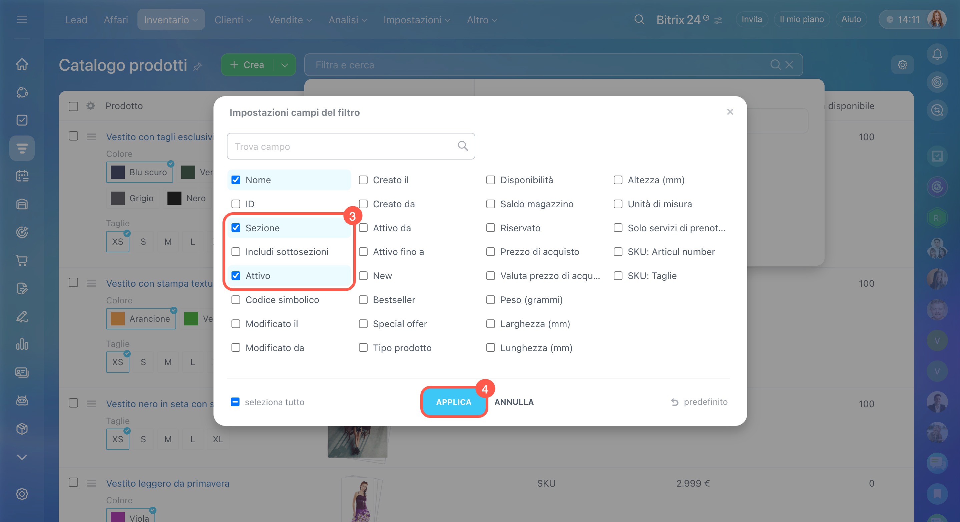
Task: Click the bar chart analytics sidebar icon
Action: point(22,344)
